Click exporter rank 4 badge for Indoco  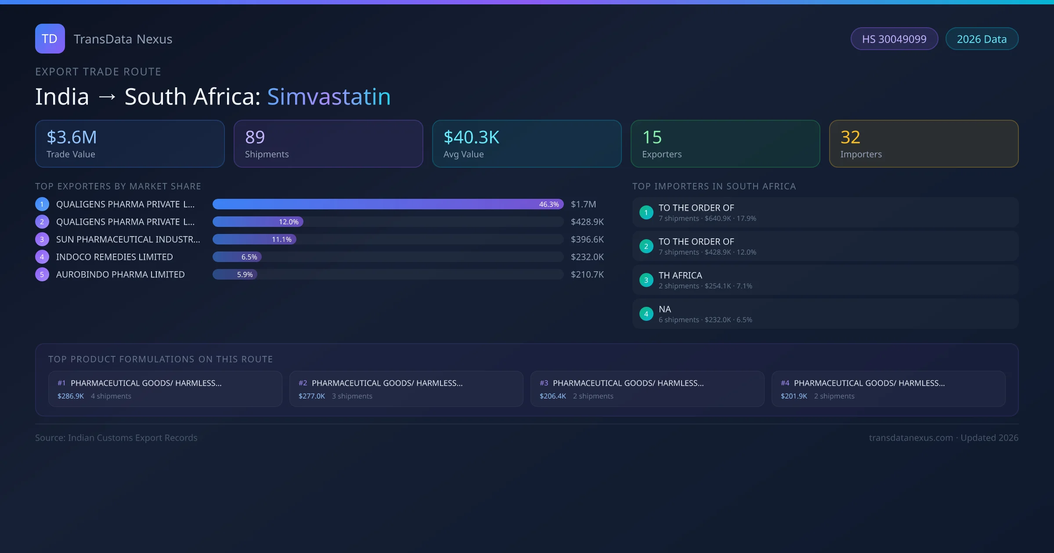pyautogui.click(x=42, y=257)
